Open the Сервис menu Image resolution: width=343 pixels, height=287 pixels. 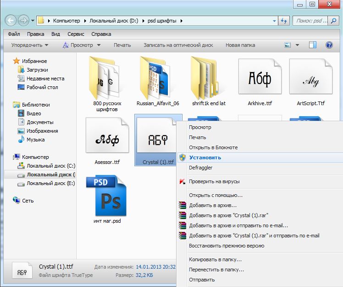pyautogui.click(x=76, y=34)
